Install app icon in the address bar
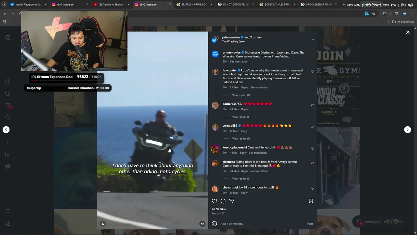This screenshot has width=417, height=235. (x=367, y=14)
